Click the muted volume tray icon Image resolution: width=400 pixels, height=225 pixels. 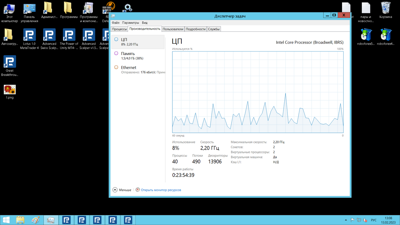(365, 220)
